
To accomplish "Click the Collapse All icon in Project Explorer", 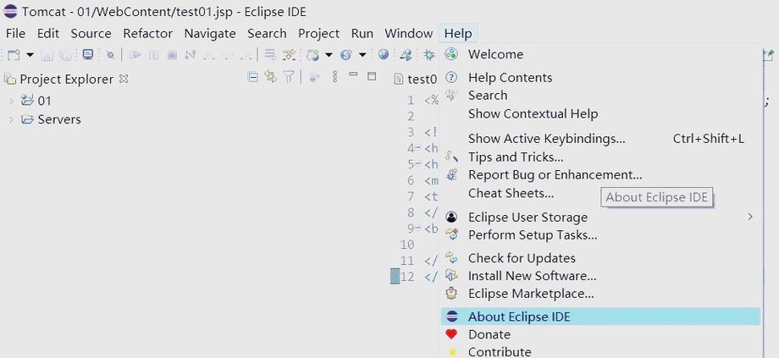I will click(252, 77).
